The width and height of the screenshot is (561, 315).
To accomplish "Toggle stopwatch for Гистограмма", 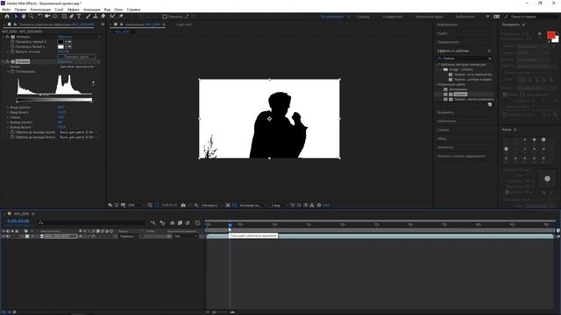I will [12, 72].
